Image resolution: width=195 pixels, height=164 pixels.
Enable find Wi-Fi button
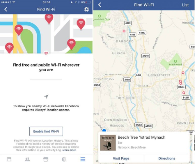[x=46, y=131]
